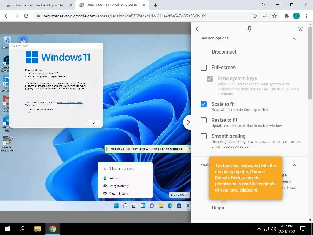Click the side panel vertical scrollbar
Image resolution: width=313 pixels, height=235 pixels.
click(310, 63)
